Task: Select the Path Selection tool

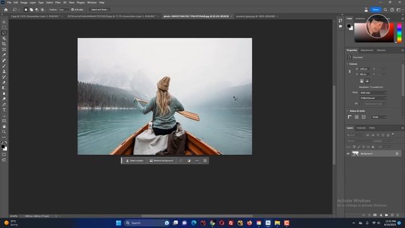Action: (4, 115)
